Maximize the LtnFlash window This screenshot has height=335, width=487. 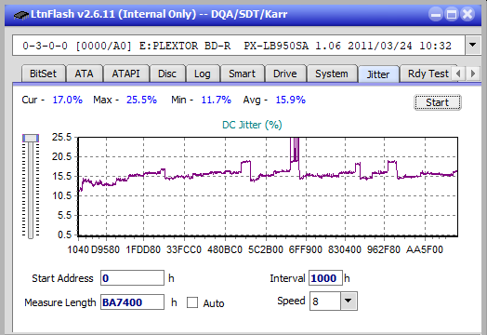(x=452, y=14)
